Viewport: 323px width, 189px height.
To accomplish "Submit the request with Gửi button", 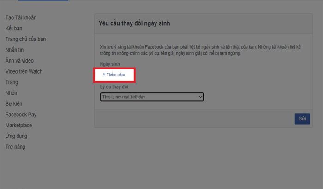I will point(302,119).
